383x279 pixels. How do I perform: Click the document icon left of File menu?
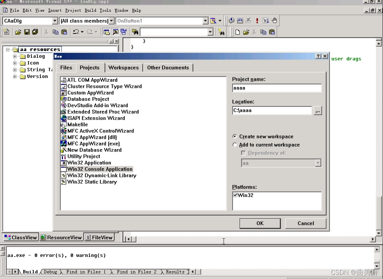(x=5, y=10)
